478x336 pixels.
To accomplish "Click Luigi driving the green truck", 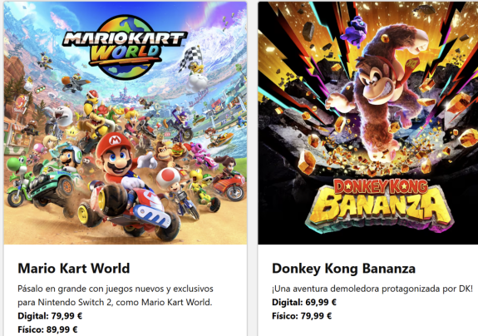I will tap(71, 157).
